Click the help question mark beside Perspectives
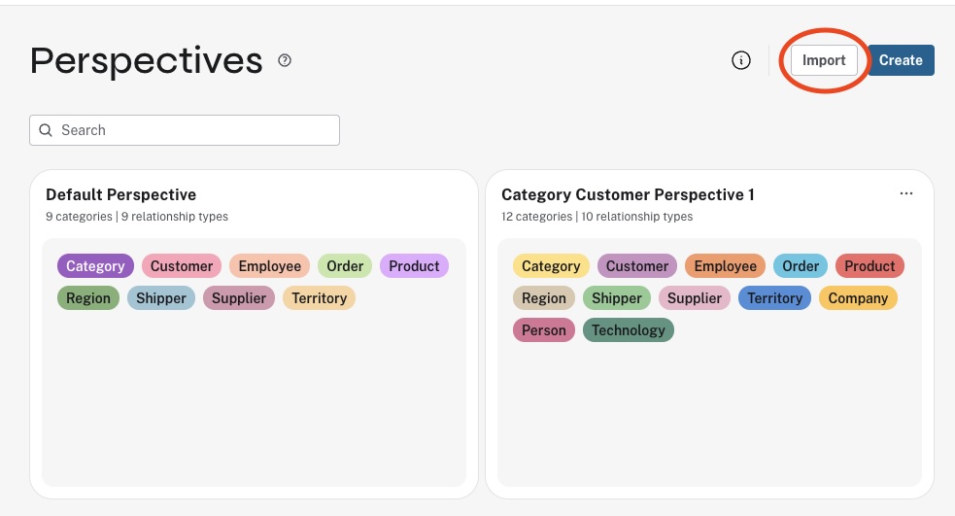 point(285,60)
